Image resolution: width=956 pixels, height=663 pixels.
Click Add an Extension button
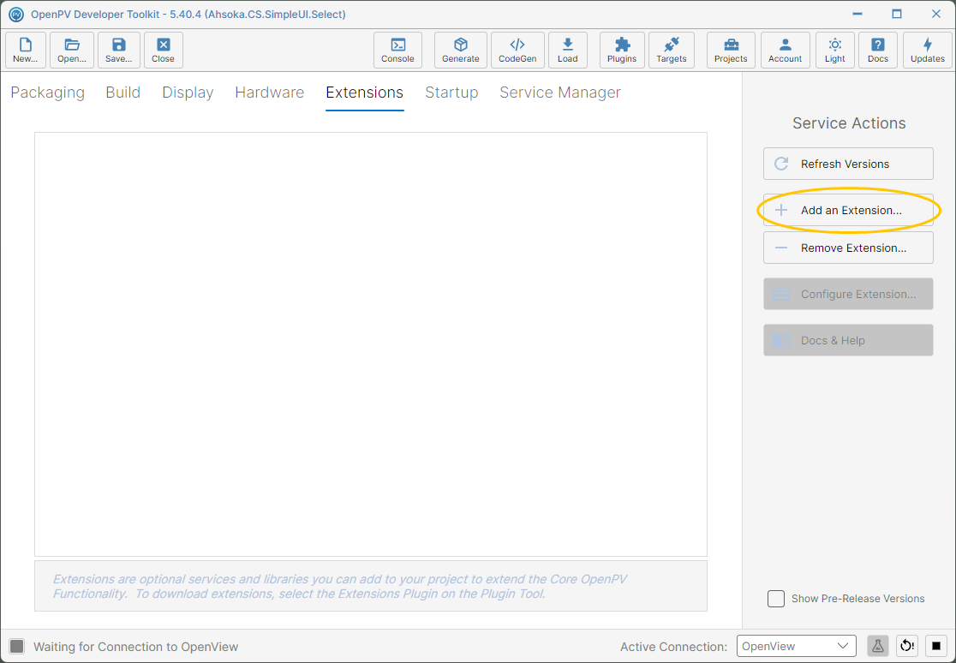point(848,210)
